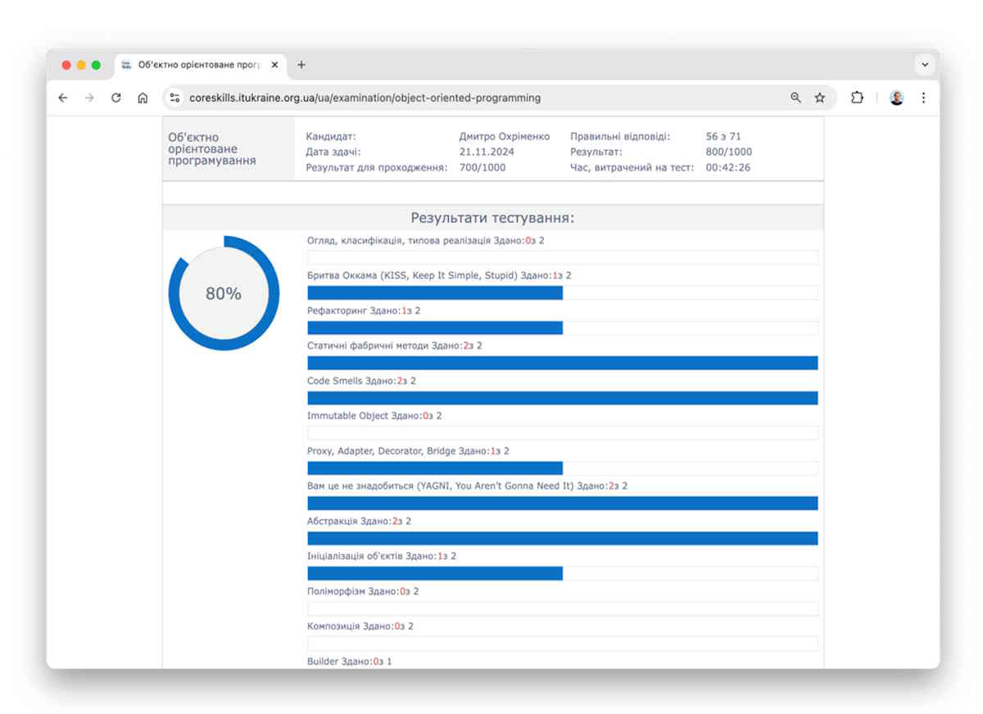
Task: Open the user profile avatar
Action: click(897, 97)
